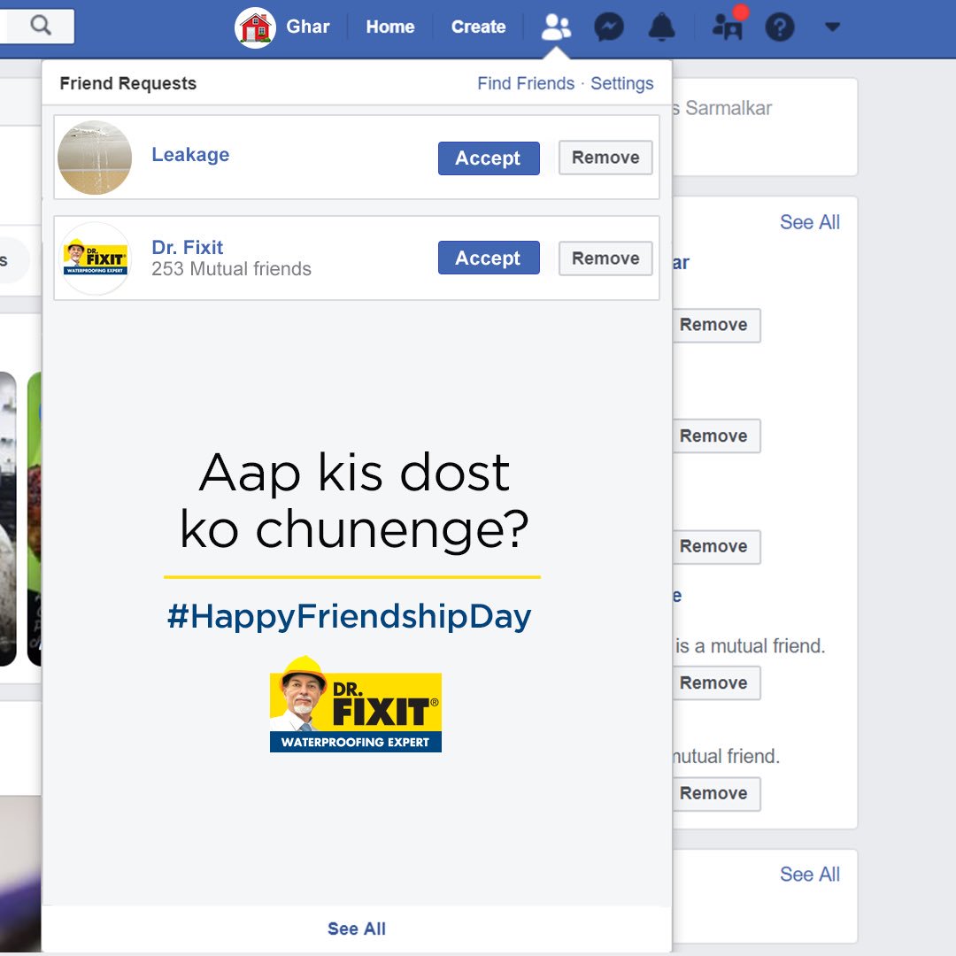
Task: Open the Notifications bell icon
Action: coord(661,27)
